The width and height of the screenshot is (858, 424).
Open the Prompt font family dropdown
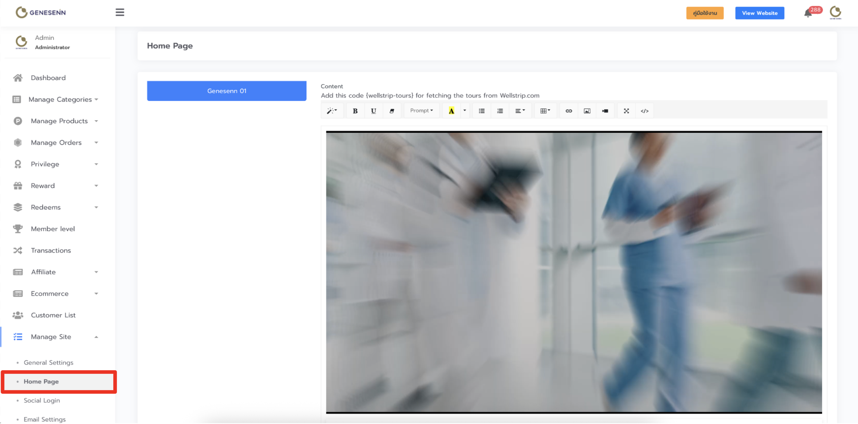[421, 111]
